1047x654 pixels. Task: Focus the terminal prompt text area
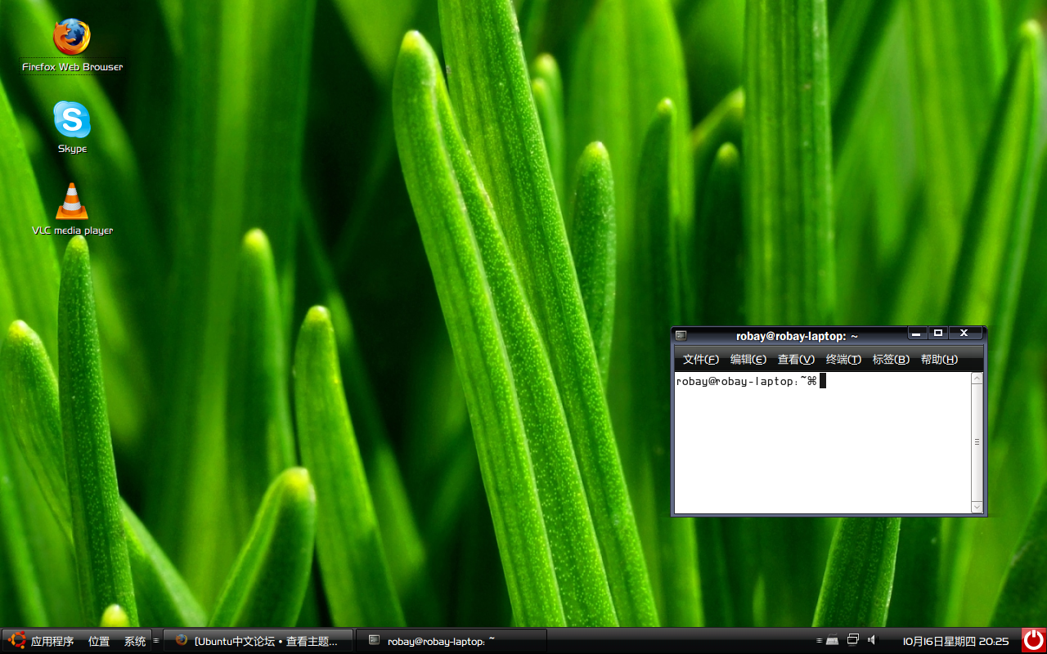[x=822, y=442]
